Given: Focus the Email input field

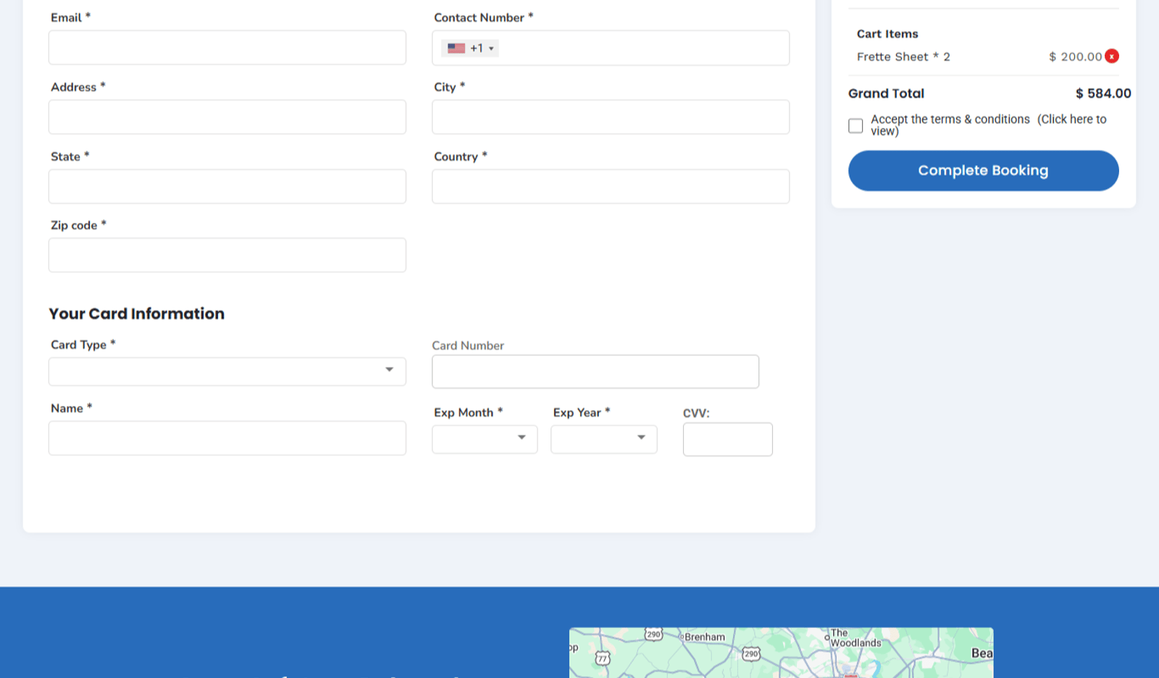Looking at the screenshot, I should click(x=227, y=48).
